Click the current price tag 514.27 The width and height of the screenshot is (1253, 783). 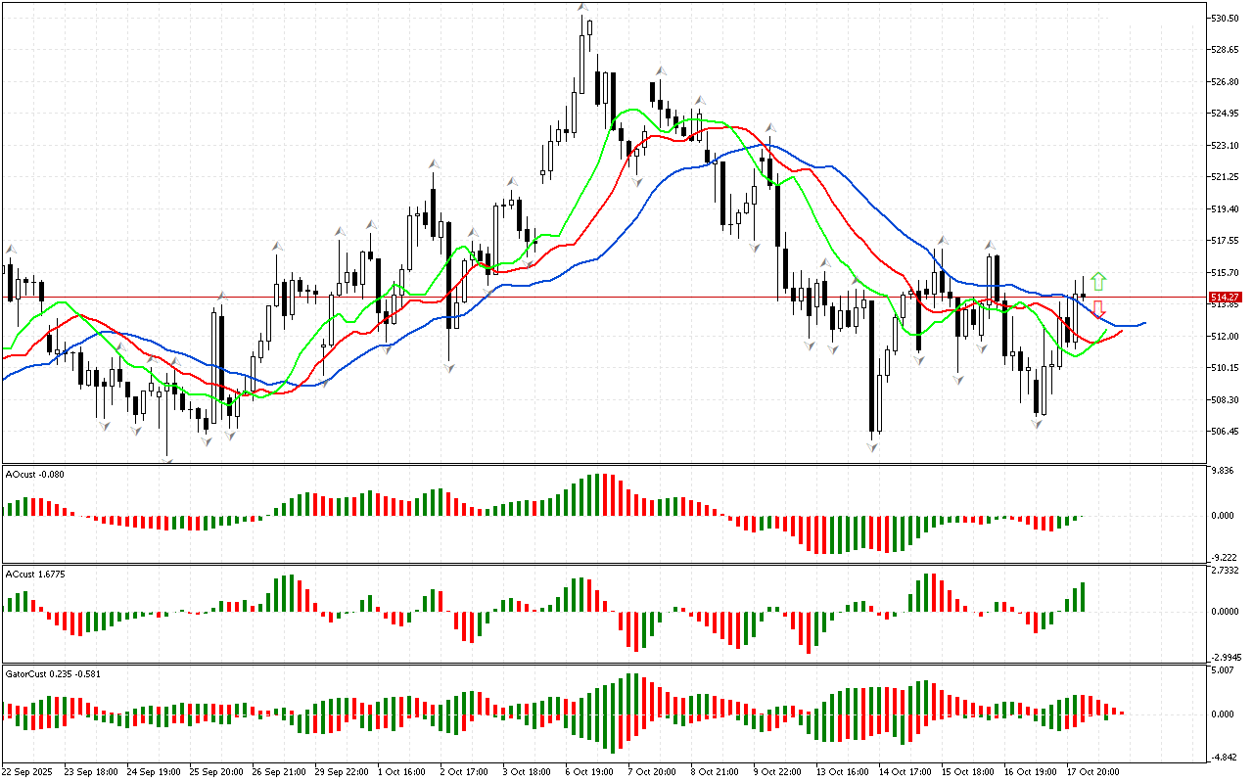click(1225, 297)
